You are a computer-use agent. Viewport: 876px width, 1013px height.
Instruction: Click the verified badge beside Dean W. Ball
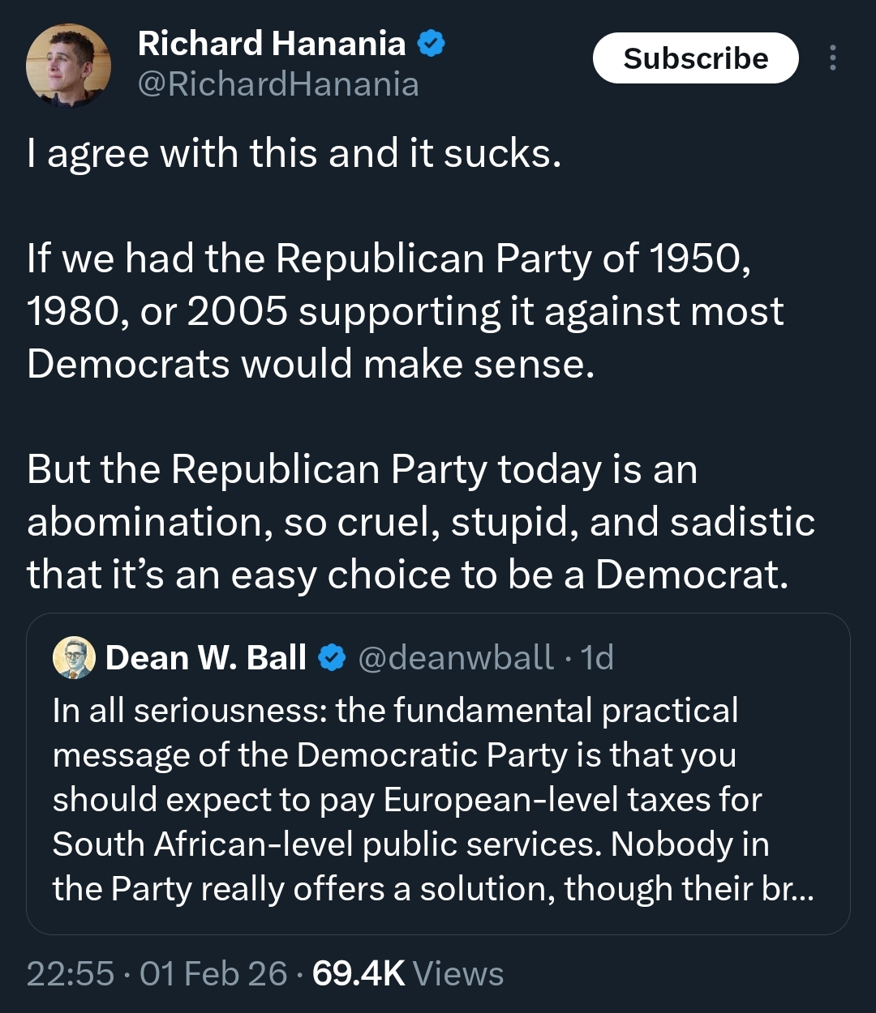[332, 658]
